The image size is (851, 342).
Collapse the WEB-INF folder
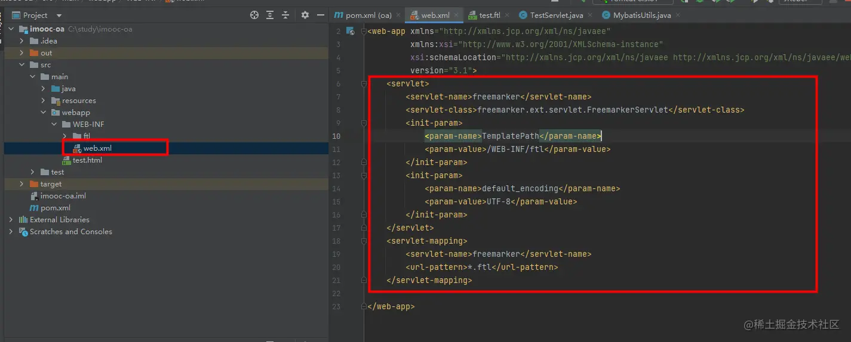[54, 125]
